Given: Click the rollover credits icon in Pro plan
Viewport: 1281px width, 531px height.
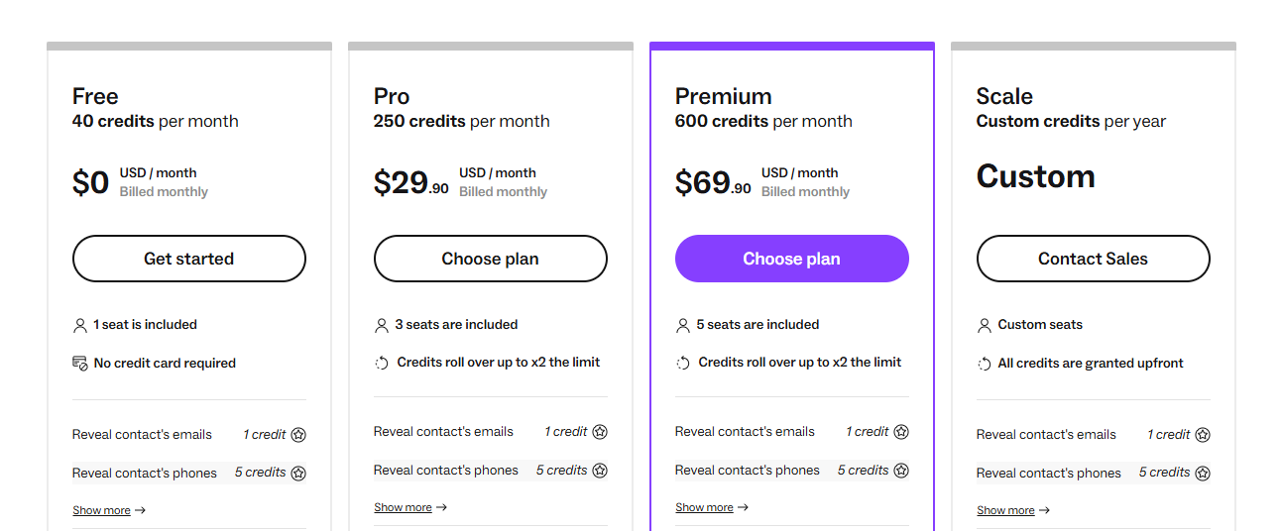Looking at the screenshot, I should coord(382,364).
